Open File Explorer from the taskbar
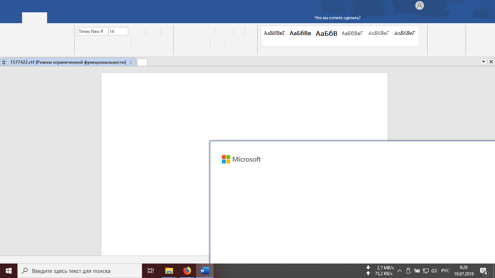Viewport: 495px width, 278px height. [169, 271]
